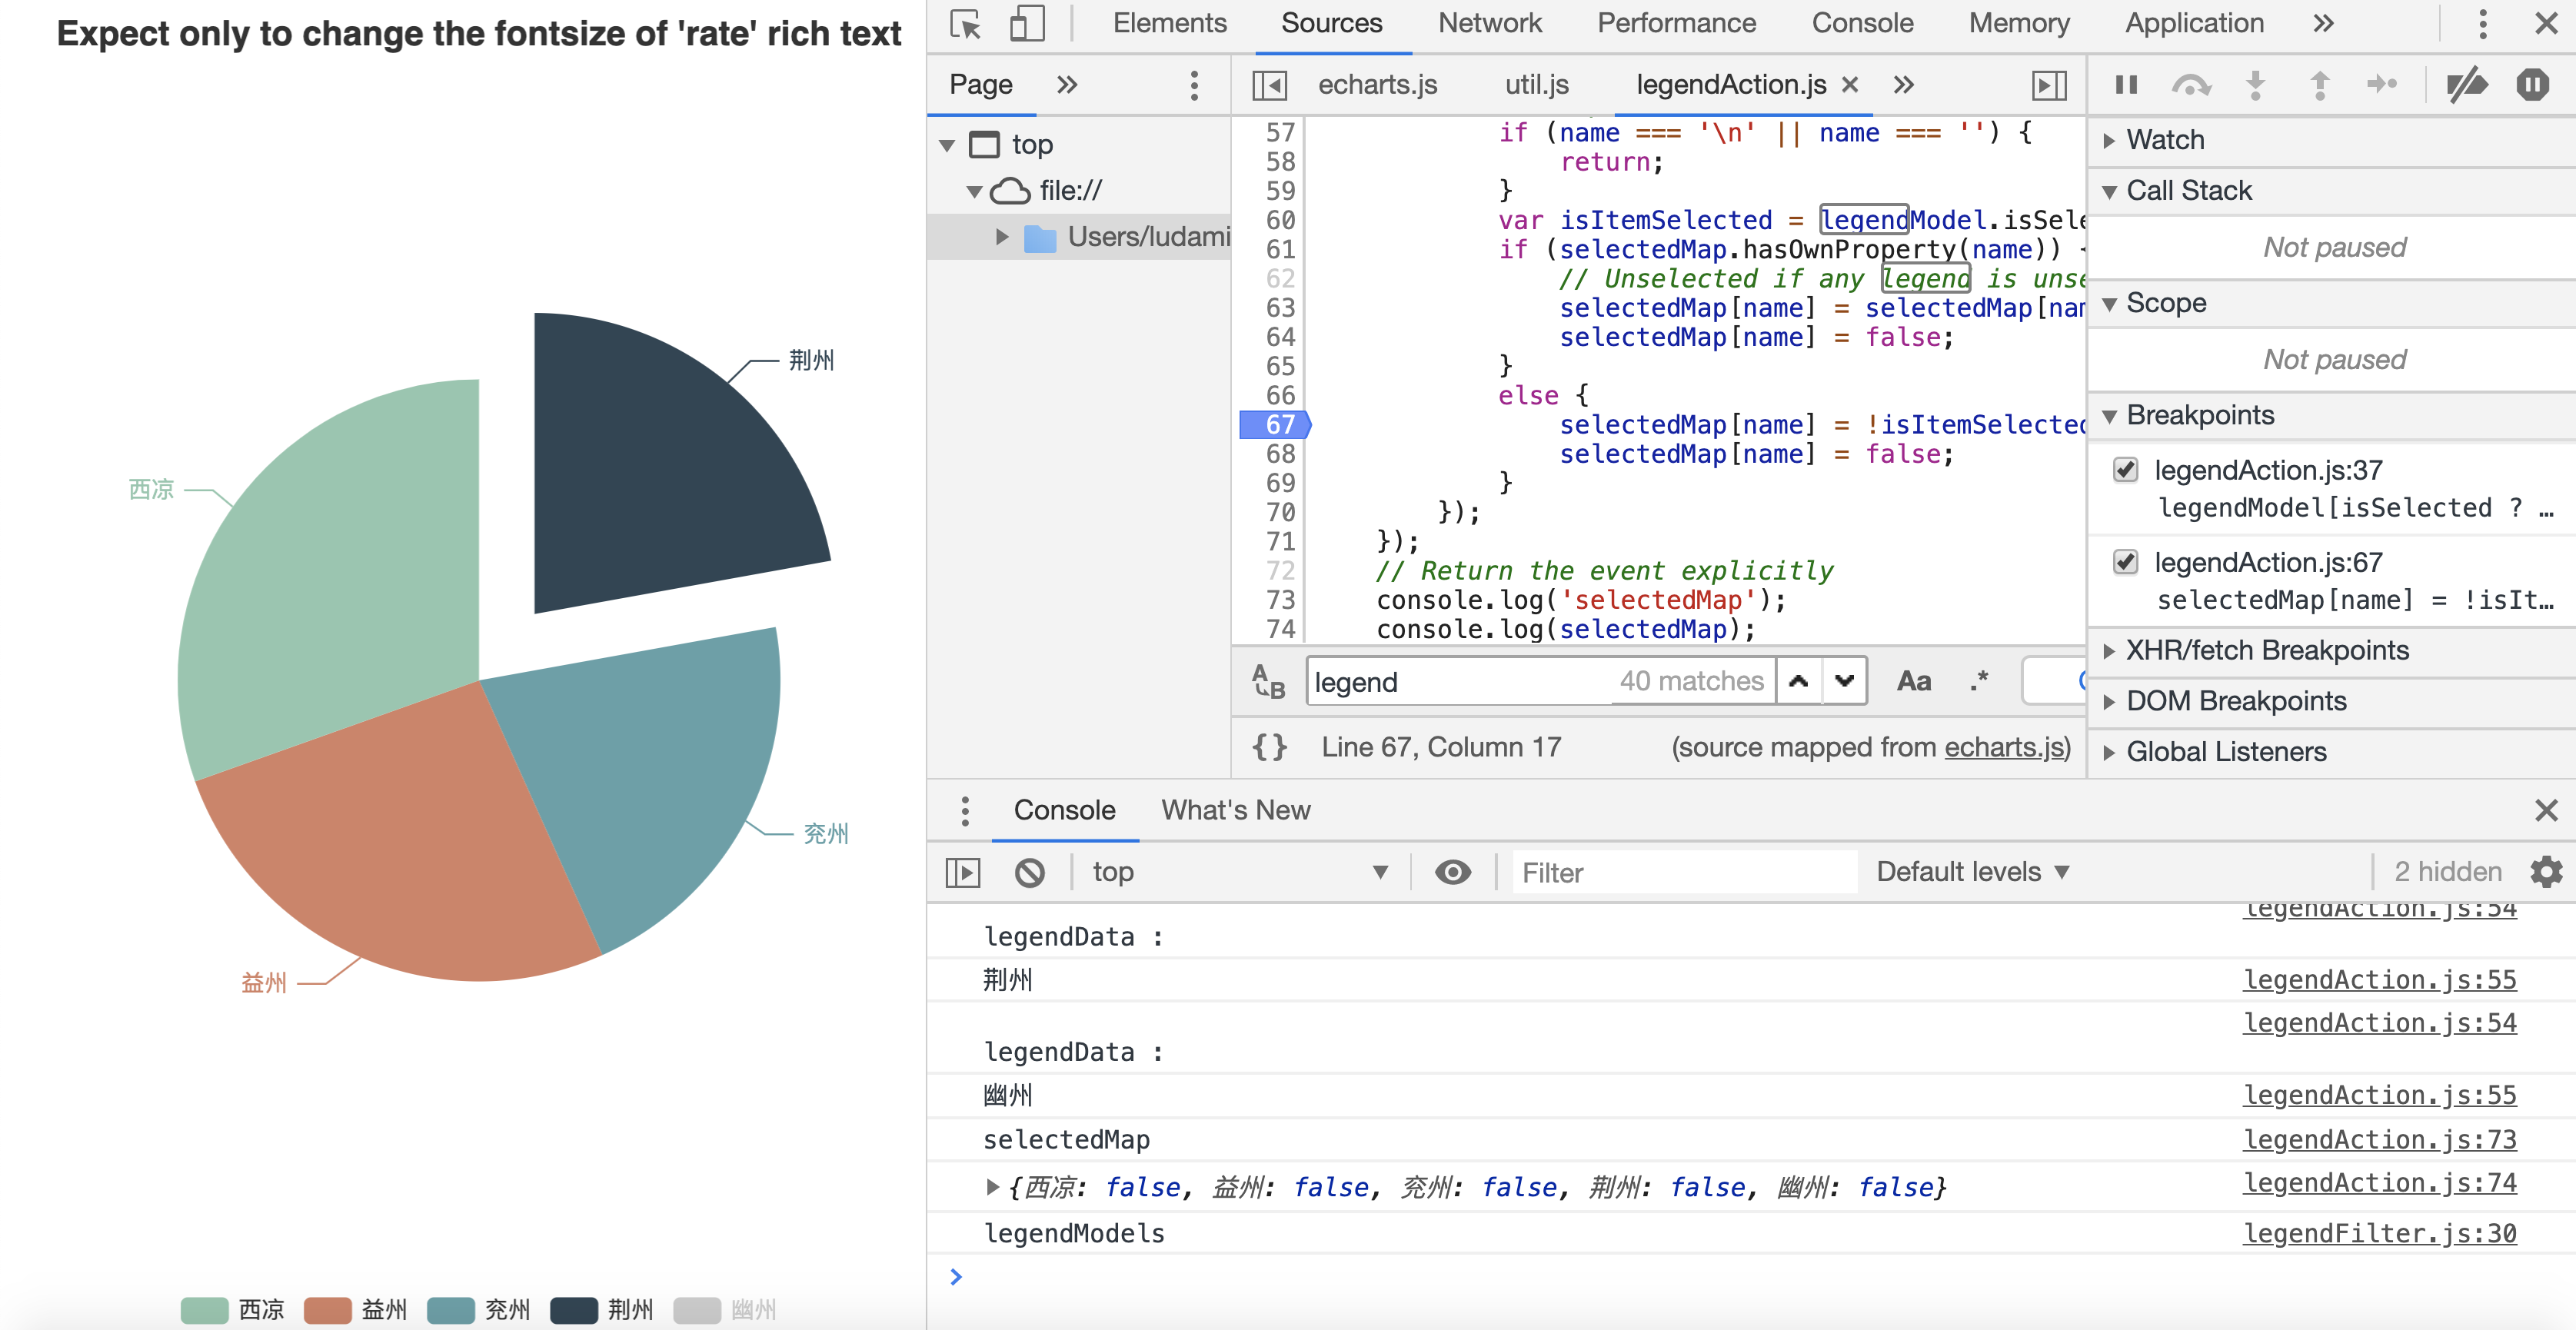
Task: Deactivate all breakpoints
Action: coord(2468,85)
